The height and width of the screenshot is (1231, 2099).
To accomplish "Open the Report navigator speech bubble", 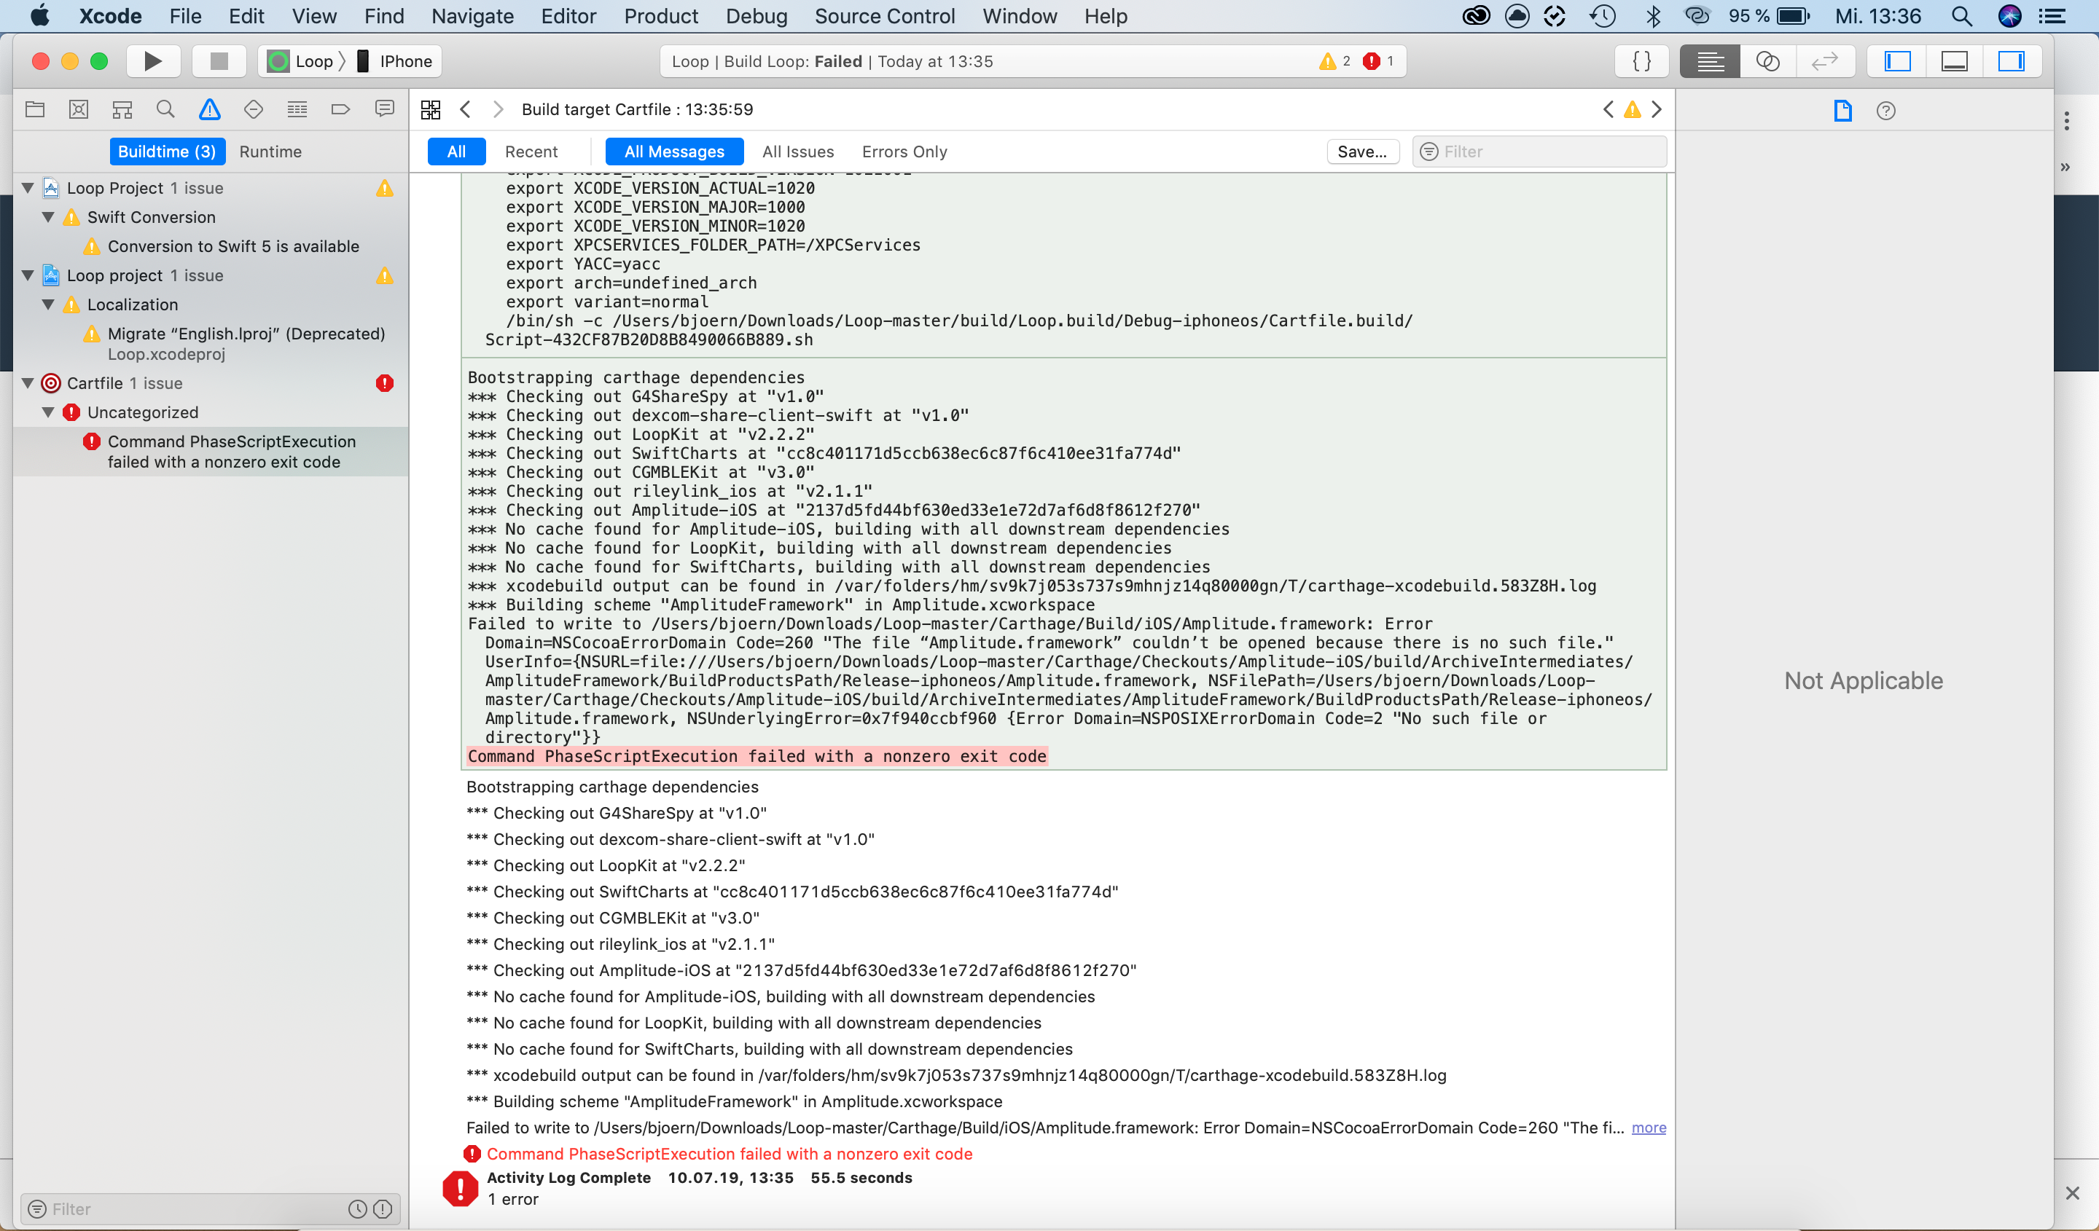I will pyautogui.click(x=384, y=109).
